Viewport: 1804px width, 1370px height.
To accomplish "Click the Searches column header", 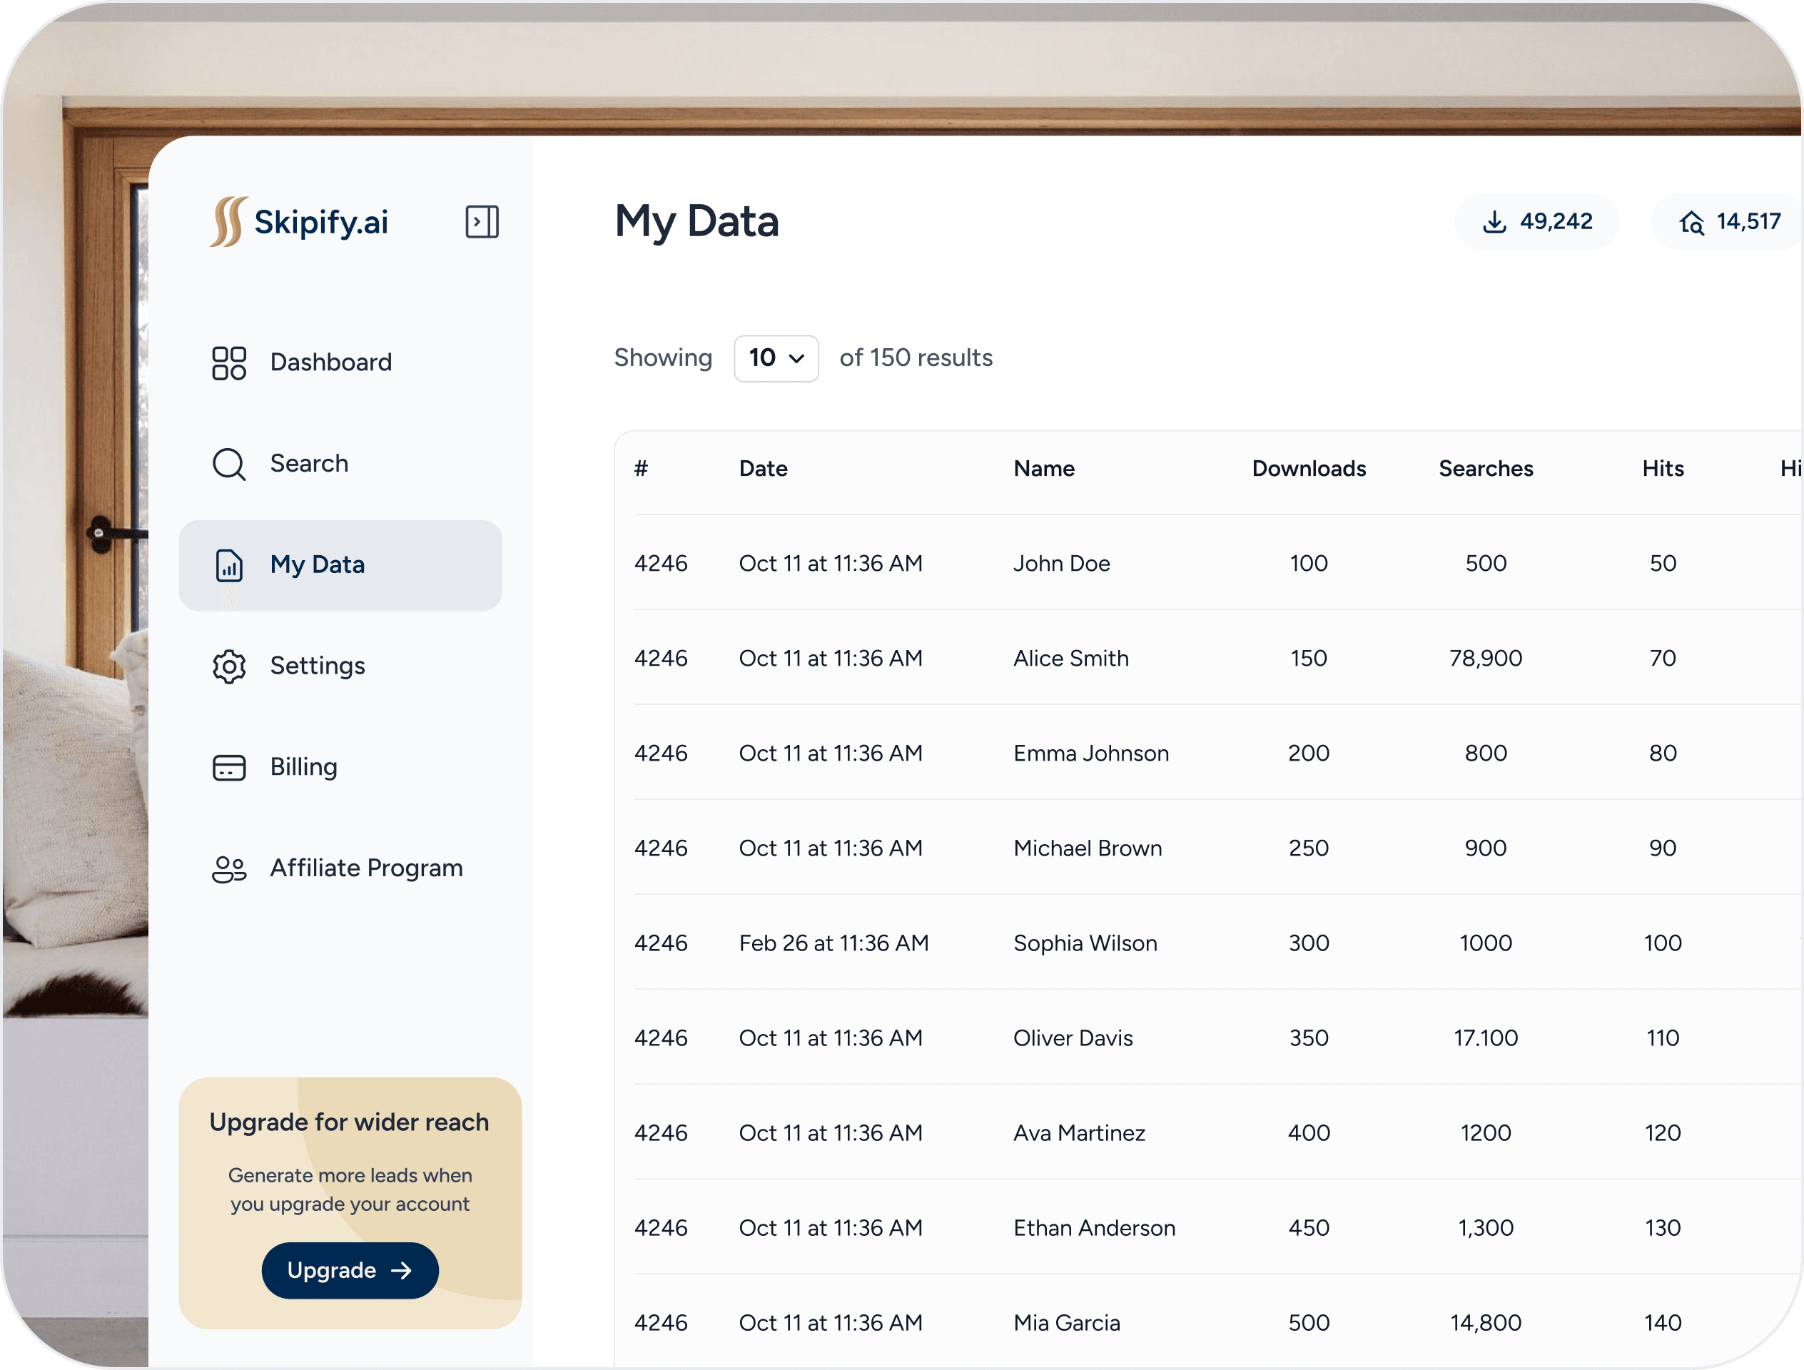I will (1485, 468).
